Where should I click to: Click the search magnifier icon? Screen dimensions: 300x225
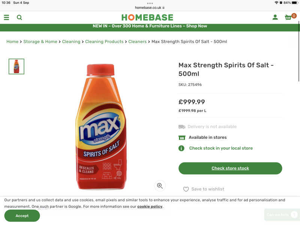coord(19,17)
